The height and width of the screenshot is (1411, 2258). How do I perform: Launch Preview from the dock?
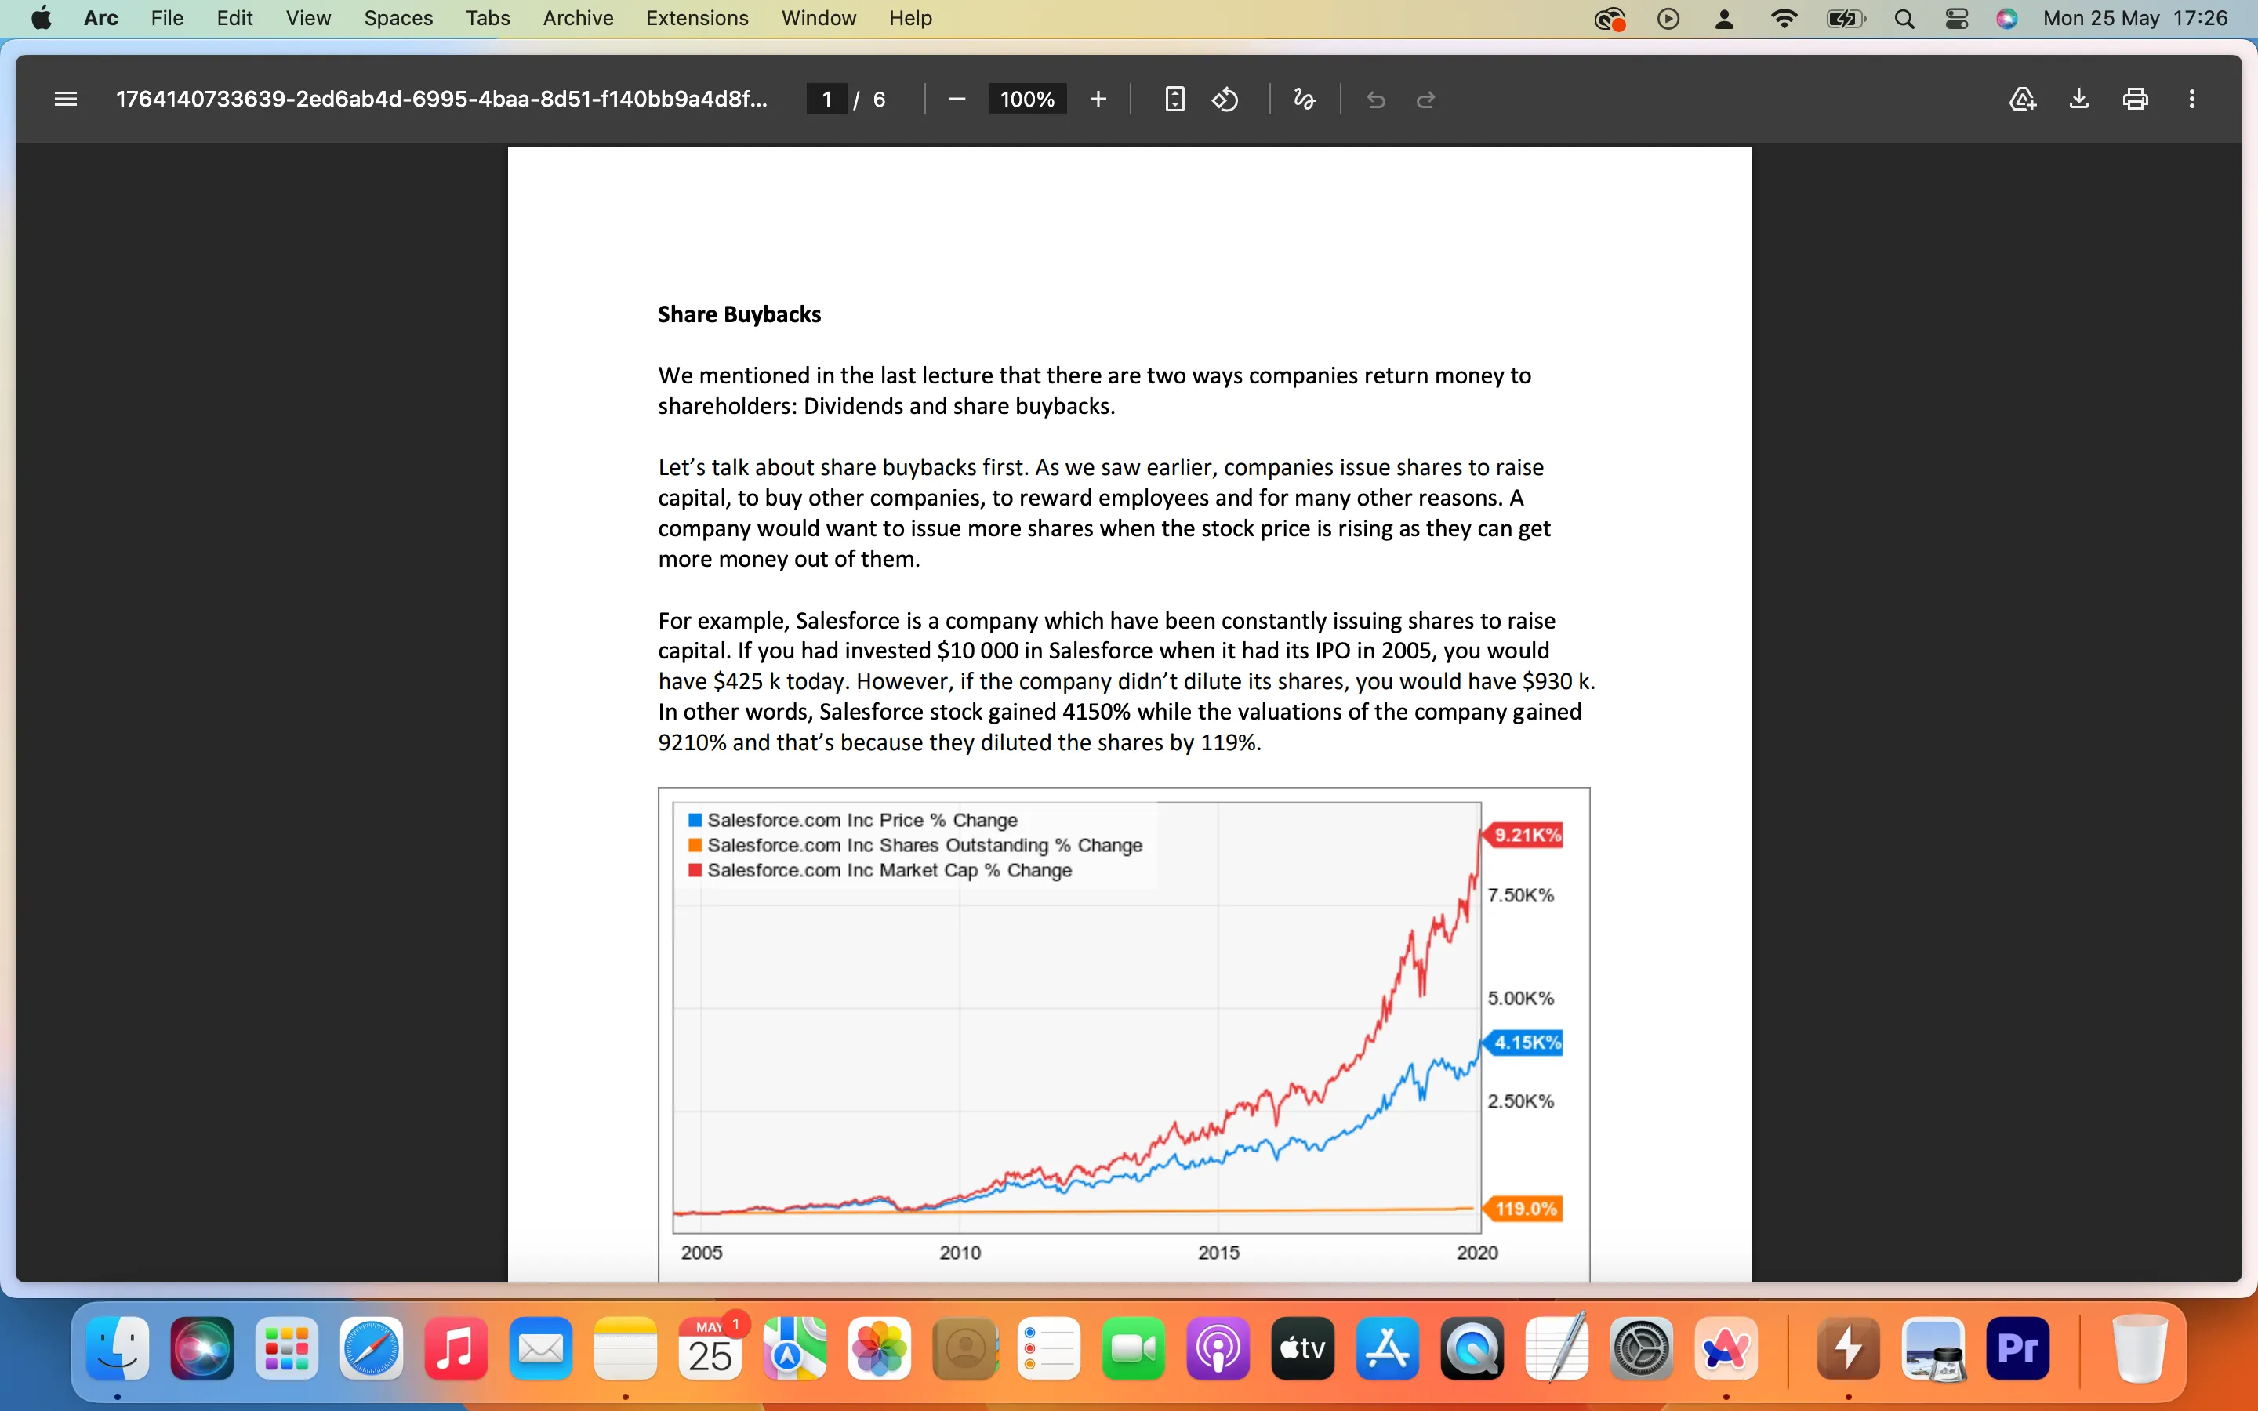tap(1933, 1348)
